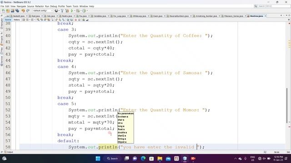Click the Start Macro Recording red icon
The height and width of the screenshot is (163, 291).
[x=76, y=20]
